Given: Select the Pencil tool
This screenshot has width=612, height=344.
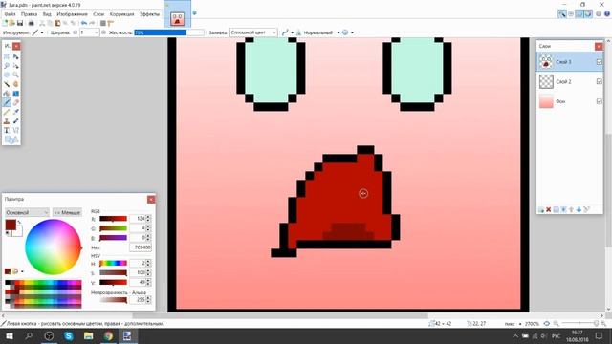Looking at the screenshot, I should (x=7, y=112).
